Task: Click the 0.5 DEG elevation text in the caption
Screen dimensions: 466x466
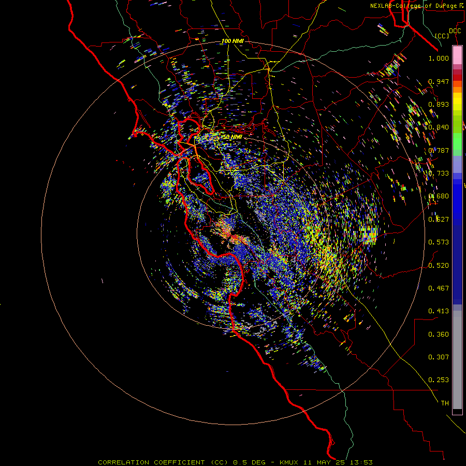Action: click(249, 462)
